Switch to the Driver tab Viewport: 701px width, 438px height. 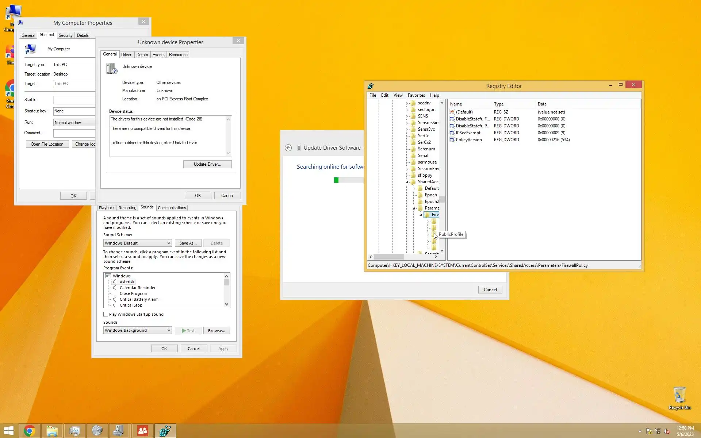click(126, 55)
